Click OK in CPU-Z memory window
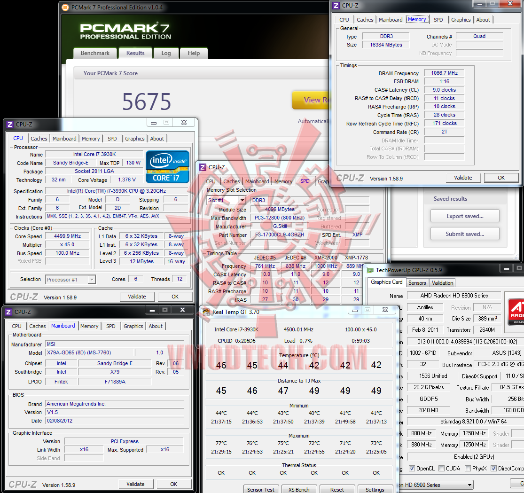The width and height of the screenshot is (524, 493). [501, 178]
